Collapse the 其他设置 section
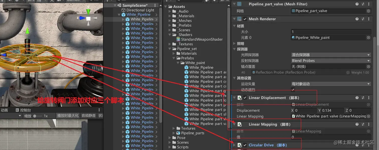379x150 pixels. coord(234,78)
